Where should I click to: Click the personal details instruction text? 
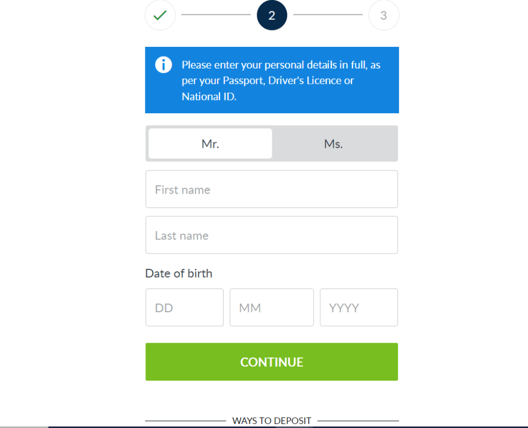281,80
